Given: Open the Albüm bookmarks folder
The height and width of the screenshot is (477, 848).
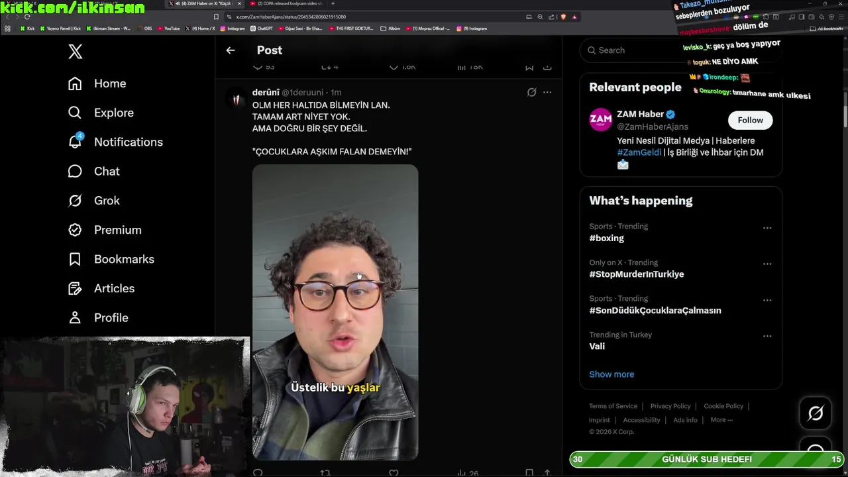Looking at the screenshot, I should point(391,28).
